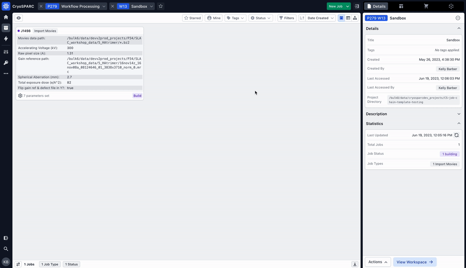Click the New Job button
Viewport: 466px width, 268px height.
335,6
